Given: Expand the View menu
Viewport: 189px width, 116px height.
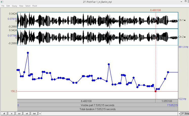Looking at the screenshot, I should pyautogui.click(x=21, y=6).
